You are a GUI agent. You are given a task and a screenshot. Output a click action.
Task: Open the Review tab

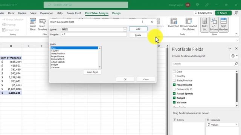tap(22, 13)
